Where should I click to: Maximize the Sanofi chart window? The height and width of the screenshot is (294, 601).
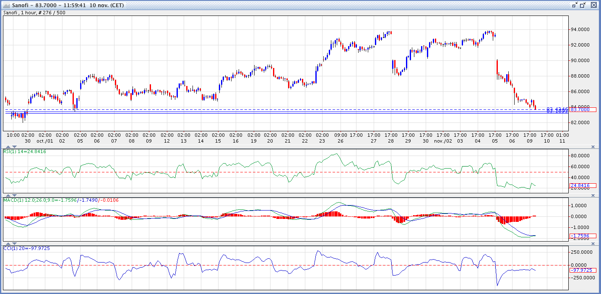tap(583, 5)
